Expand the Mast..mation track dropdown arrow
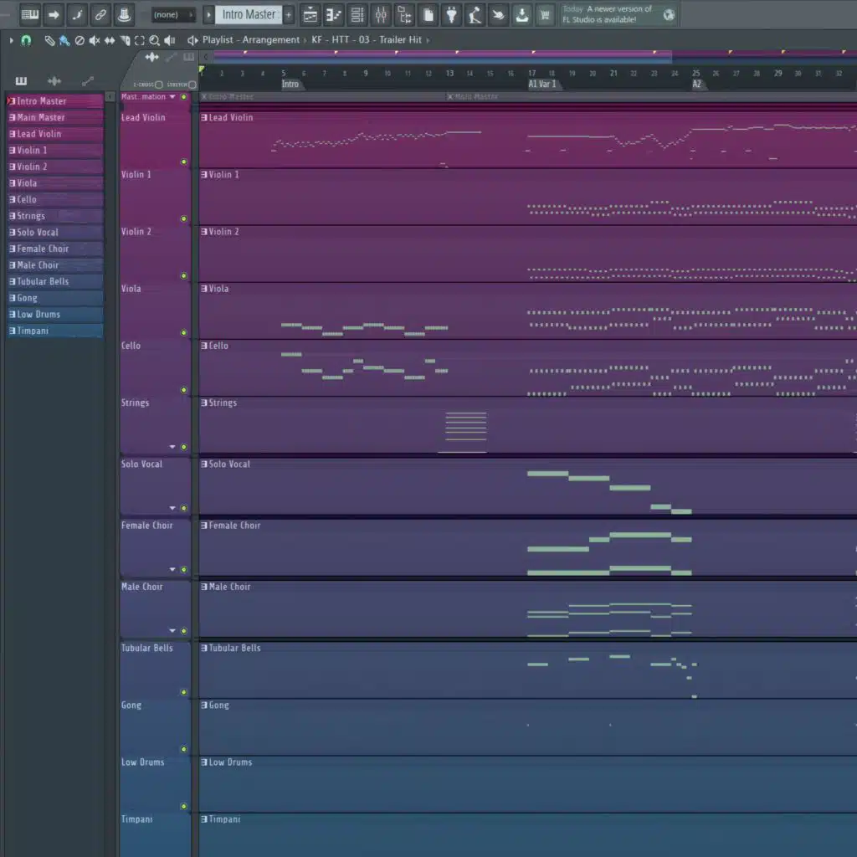 coord(172,97)
